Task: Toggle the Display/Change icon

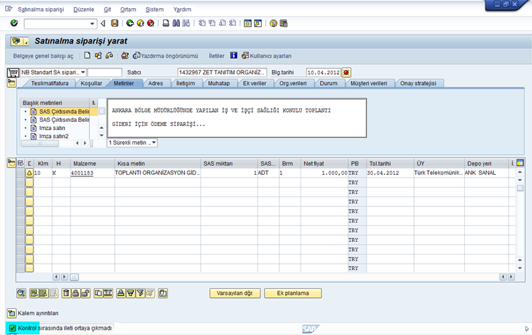Action: pos(99,56)
